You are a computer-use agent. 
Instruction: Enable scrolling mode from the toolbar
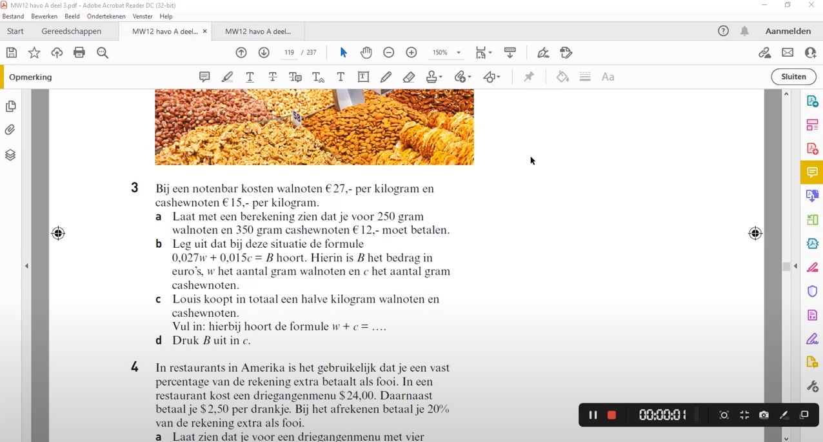click(x=510, y=53)
